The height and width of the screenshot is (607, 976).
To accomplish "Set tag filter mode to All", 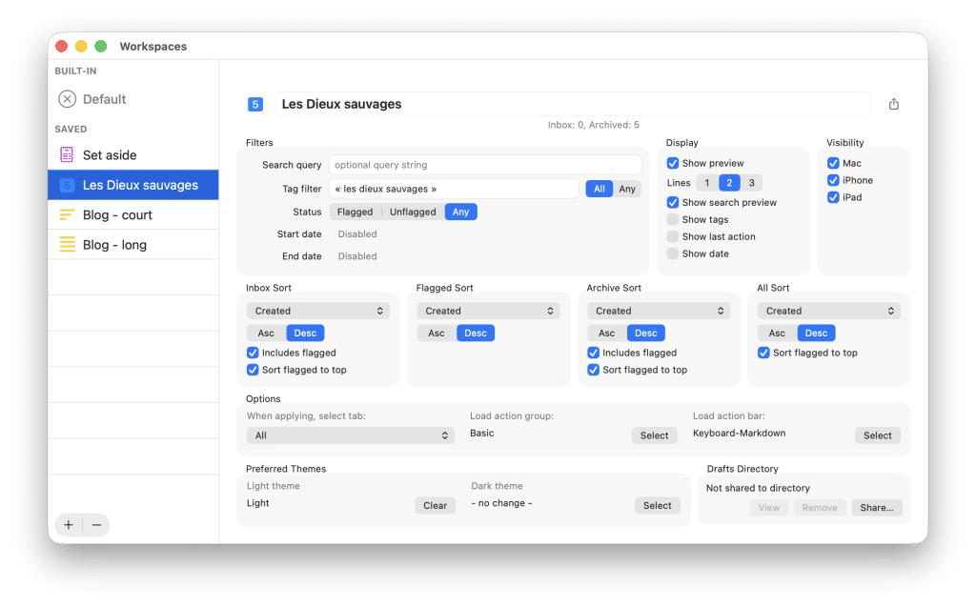I will (x=599, y=189).
